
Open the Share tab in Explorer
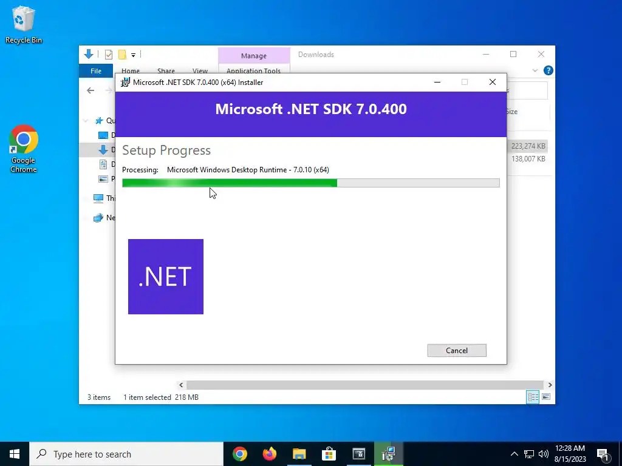166,70
